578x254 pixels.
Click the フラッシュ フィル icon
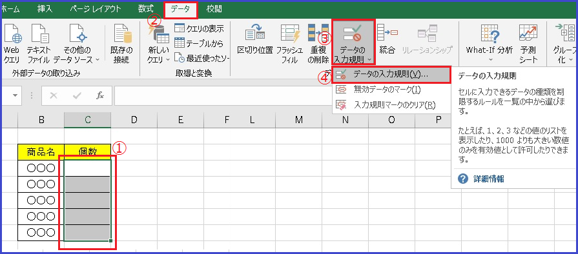point(290,43)
